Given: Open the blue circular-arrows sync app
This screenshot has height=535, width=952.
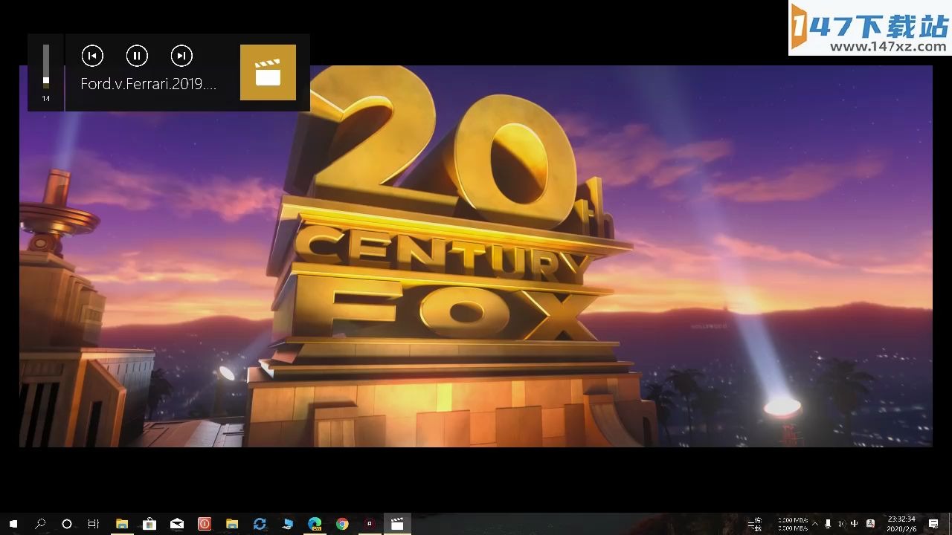Looking at the screenshot, I should 260,524.
